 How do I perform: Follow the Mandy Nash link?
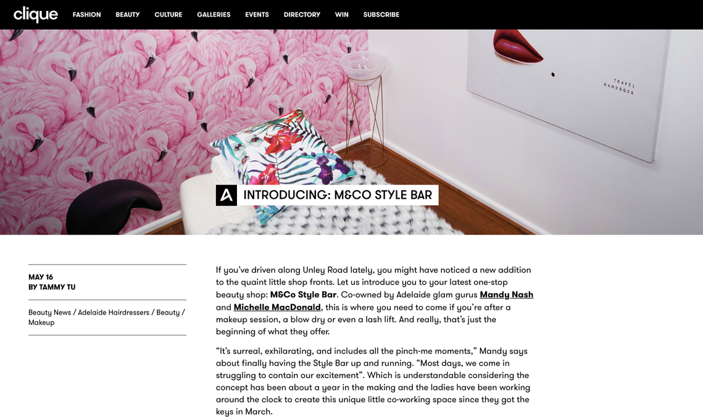(507, 295)
